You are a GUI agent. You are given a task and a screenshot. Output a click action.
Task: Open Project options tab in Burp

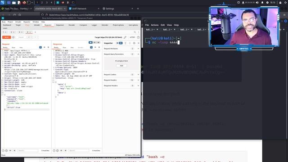[x=118, y=25]
